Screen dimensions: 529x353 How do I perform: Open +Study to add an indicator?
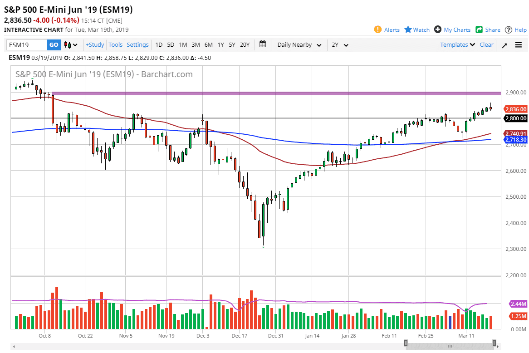tap(94, 44)
